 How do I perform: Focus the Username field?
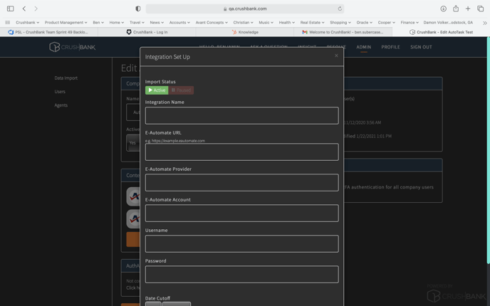[242, 244]
